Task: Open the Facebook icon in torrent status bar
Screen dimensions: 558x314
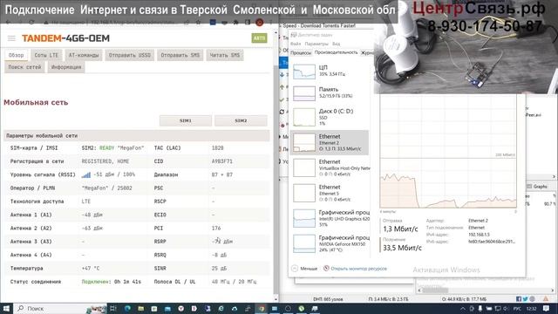Action: pyautogui.click(x=519, y=299)
